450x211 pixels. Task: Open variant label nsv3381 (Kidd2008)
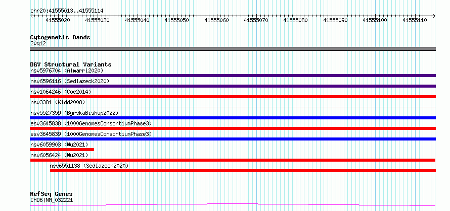[58, 102]
